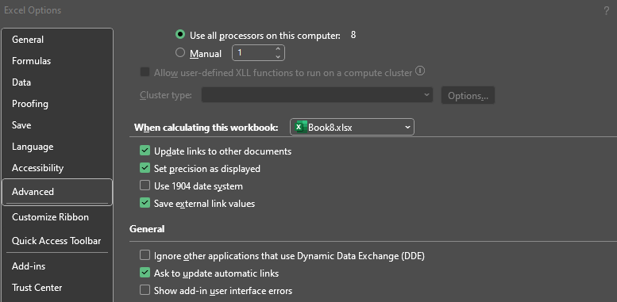
Task: Enable Ignore other applications that use DDE
Action: click(145, 256)
